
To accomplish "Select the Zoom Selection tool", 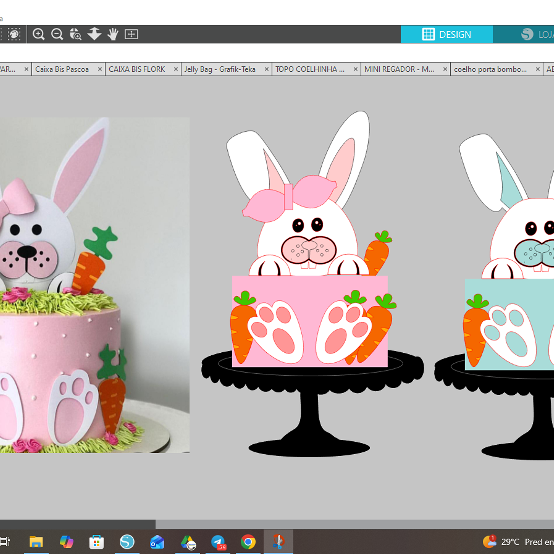I will [x=76, y=34].
